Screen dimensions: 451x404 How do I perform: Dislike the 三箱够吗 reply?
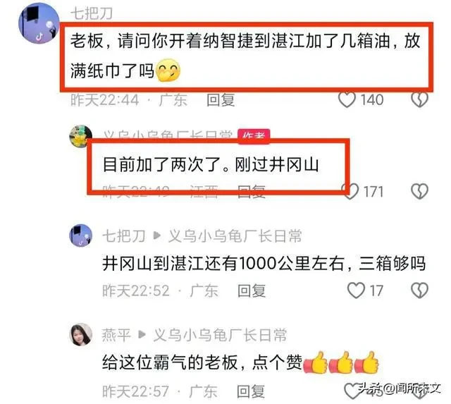coord(420,290)
